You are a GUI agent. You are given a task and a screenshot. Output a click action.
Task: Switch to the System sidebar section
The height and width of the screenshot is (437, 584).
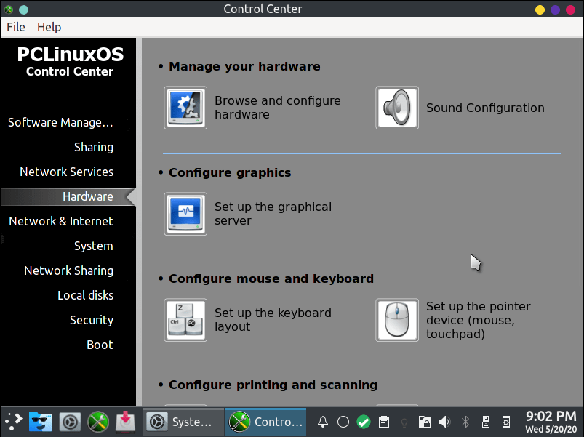coord(93,246)
